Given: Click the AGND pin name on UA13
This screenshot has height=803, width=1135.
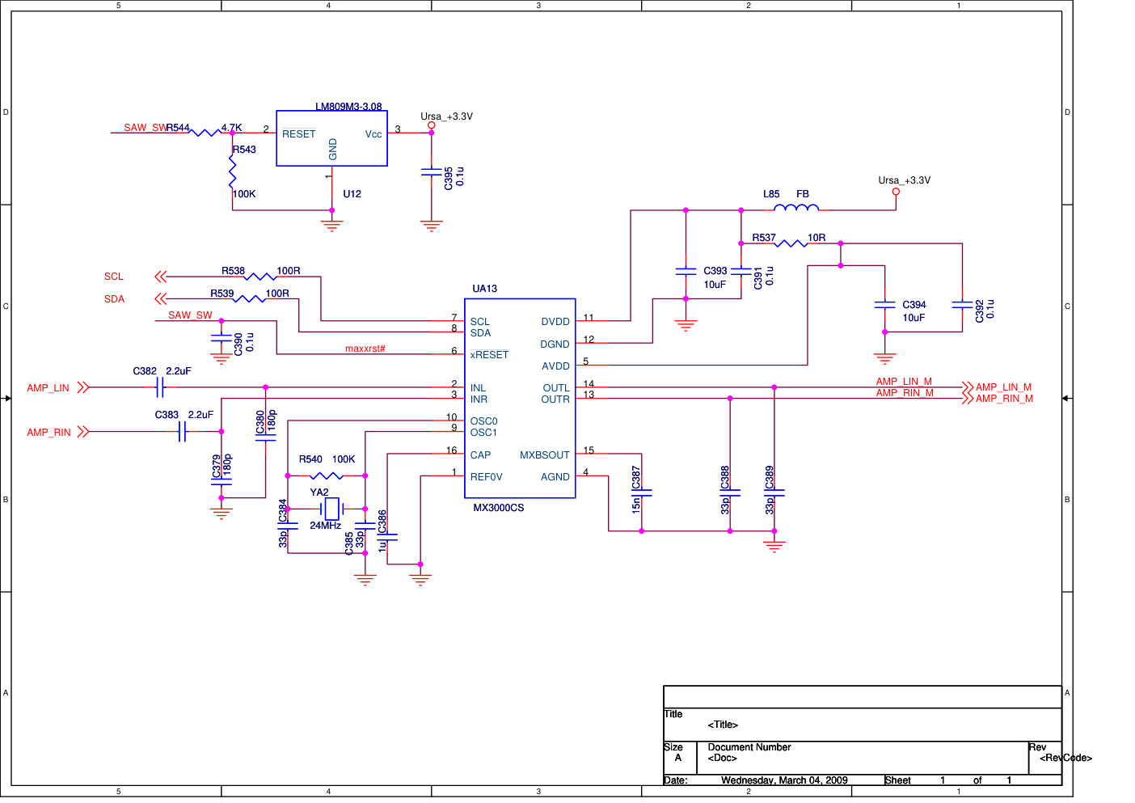Looking at the screenshot, I should pos(555,477).
